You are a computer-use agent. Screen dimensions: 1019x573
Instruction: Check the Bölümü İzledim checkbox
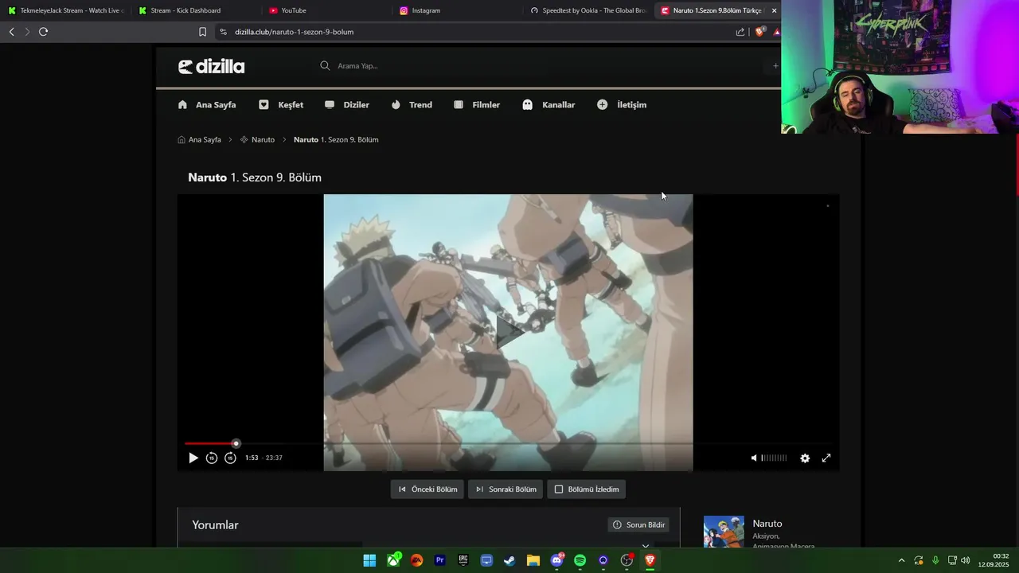559,489
